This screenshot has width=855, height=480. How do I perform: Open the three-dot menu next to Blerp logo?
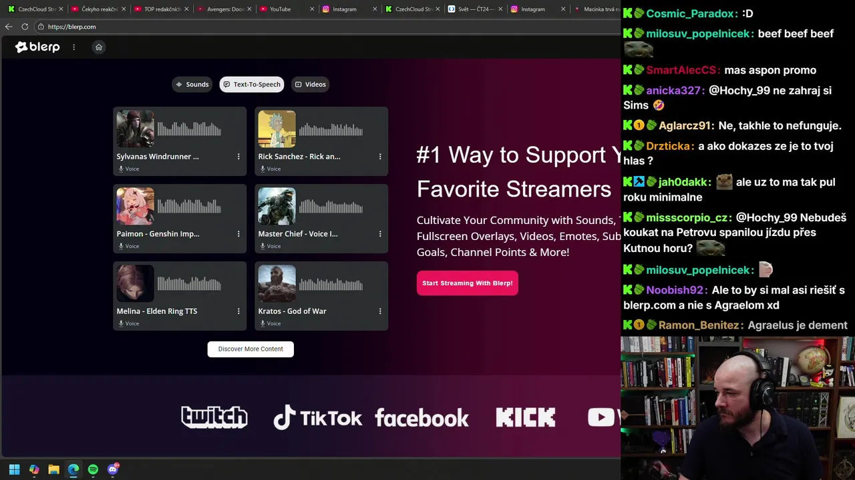(73, 47)
